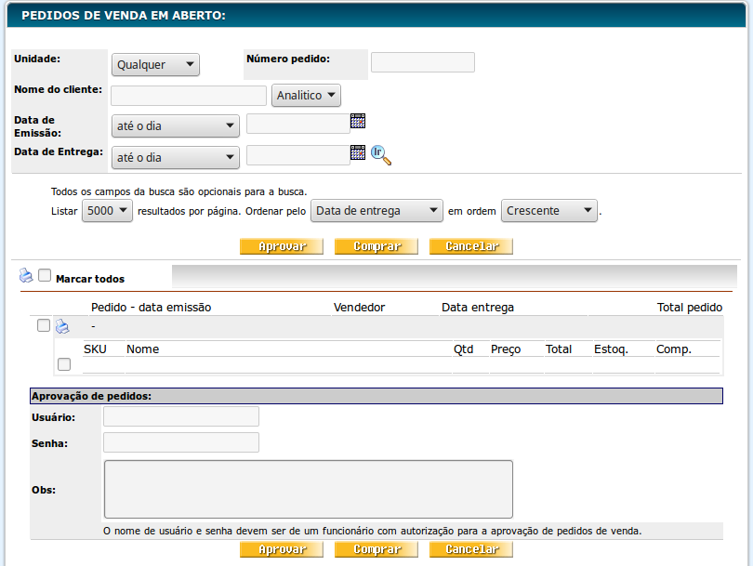The height and width of the screenshot is (566, 753).
Task: Check the Marcar todos checkbox
Action: coord(45,276)
